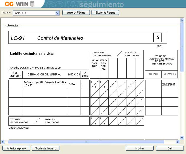This screenshot has width=186, height=154.
Task: Click the vertical scrollbar thumb
Action: click(182, 47)
